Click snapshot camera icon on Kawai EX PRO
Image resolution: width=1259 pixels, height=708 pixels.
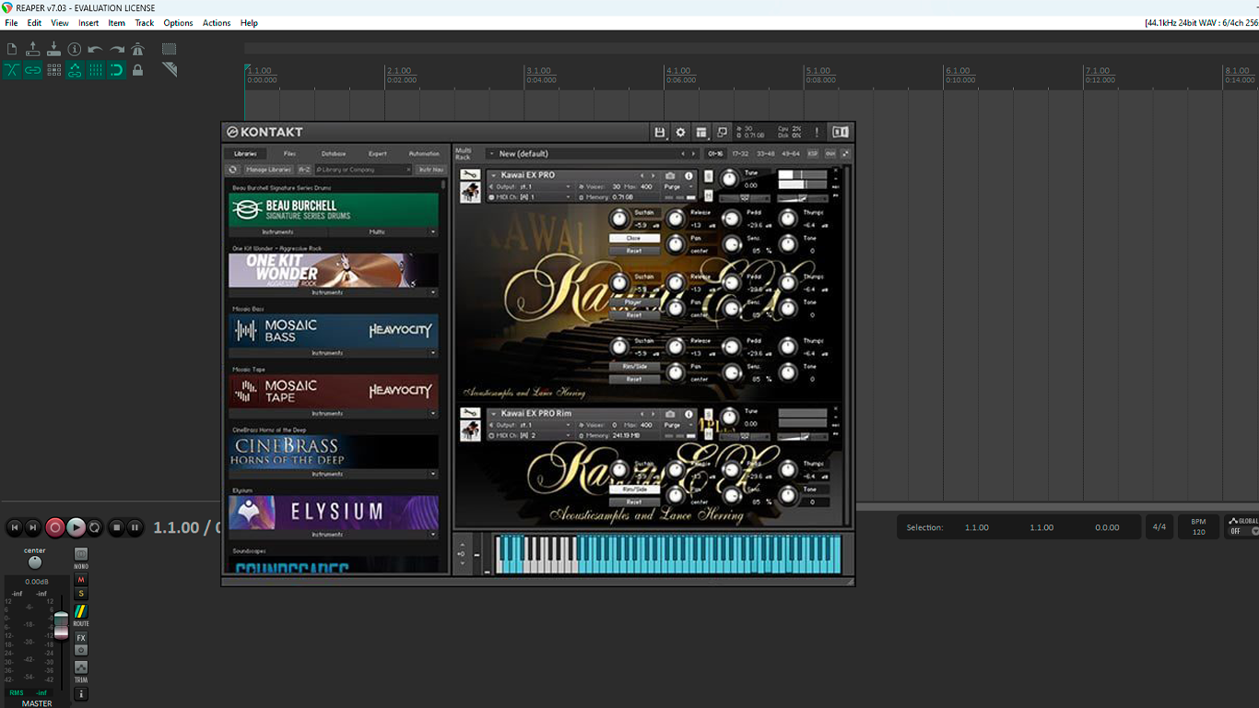(x=670, y=175)
